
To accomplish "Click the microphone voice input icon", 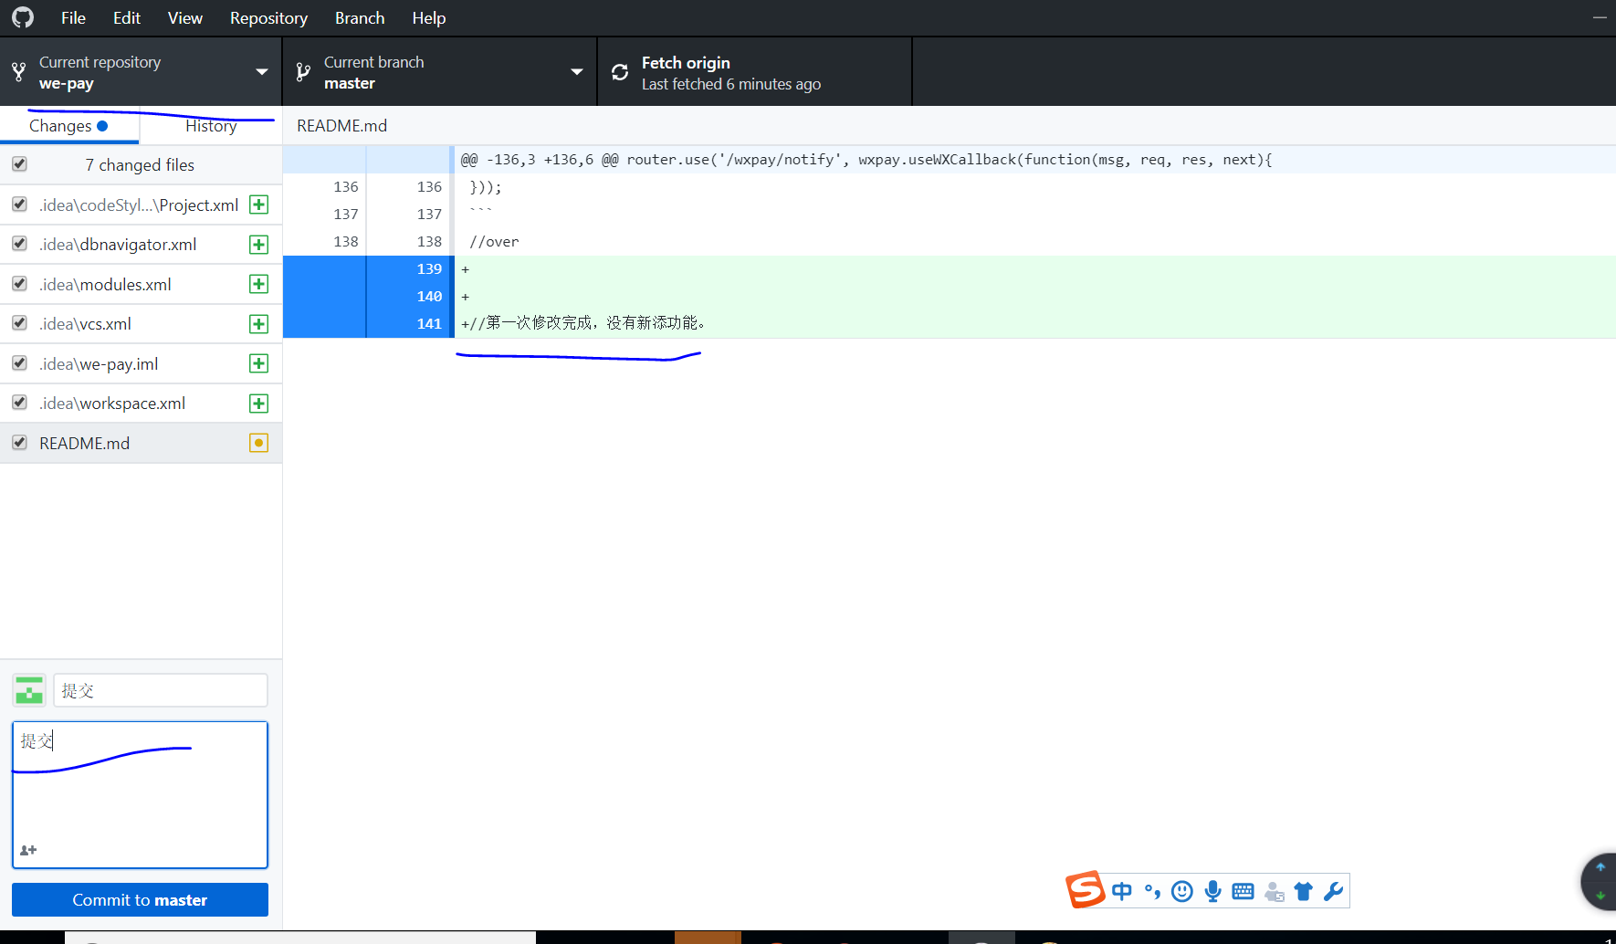I will pyautogui.click(x=1212, y=891).
